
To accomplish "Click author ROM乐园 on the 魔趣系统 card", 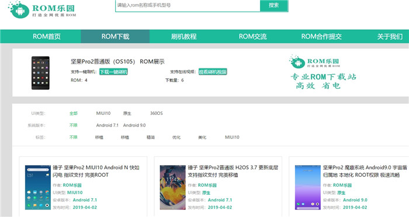I will click(342, 185).
